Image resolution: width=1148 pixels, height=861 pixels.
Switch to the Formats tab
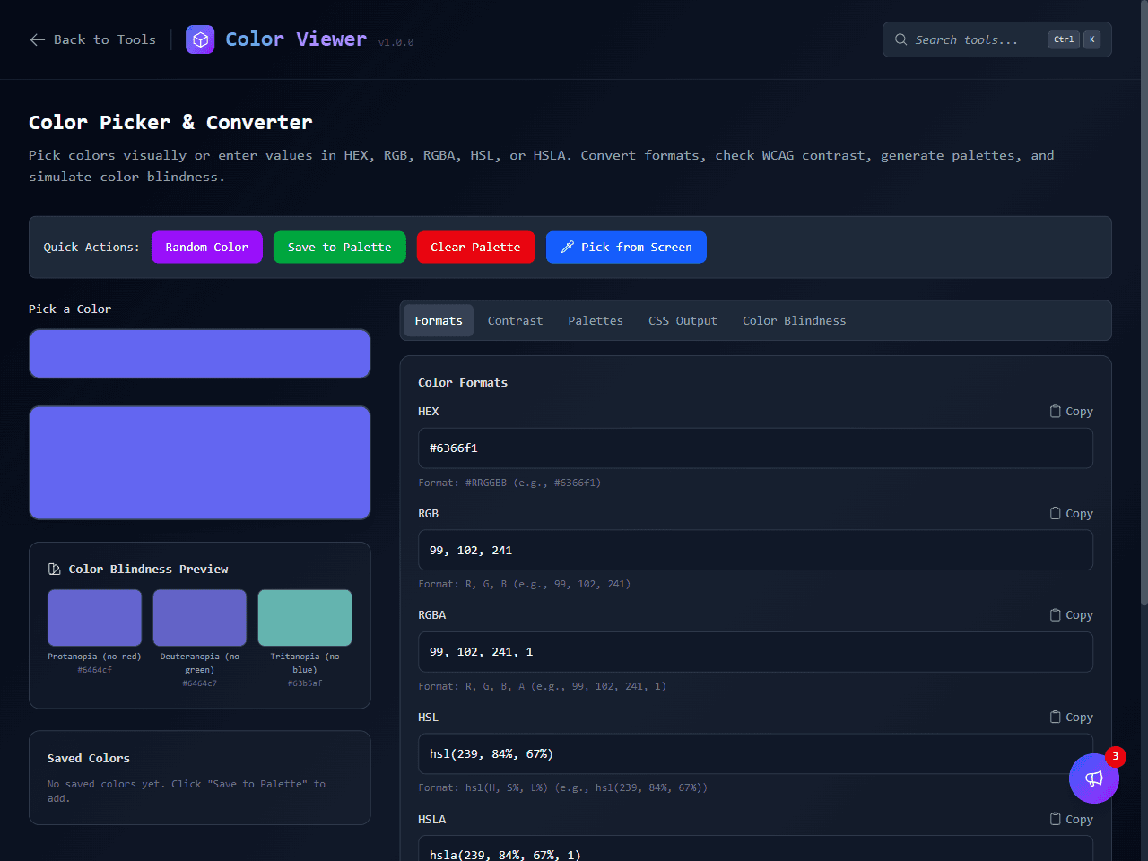[439, 320]
